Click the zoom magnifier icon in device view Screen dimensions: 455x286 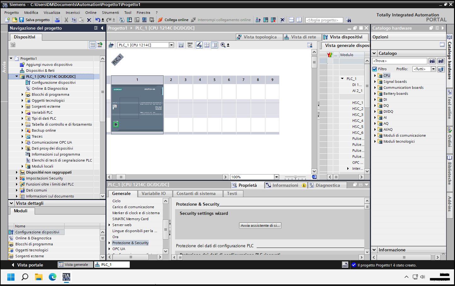pyautogui.click(x=223, y=45)
